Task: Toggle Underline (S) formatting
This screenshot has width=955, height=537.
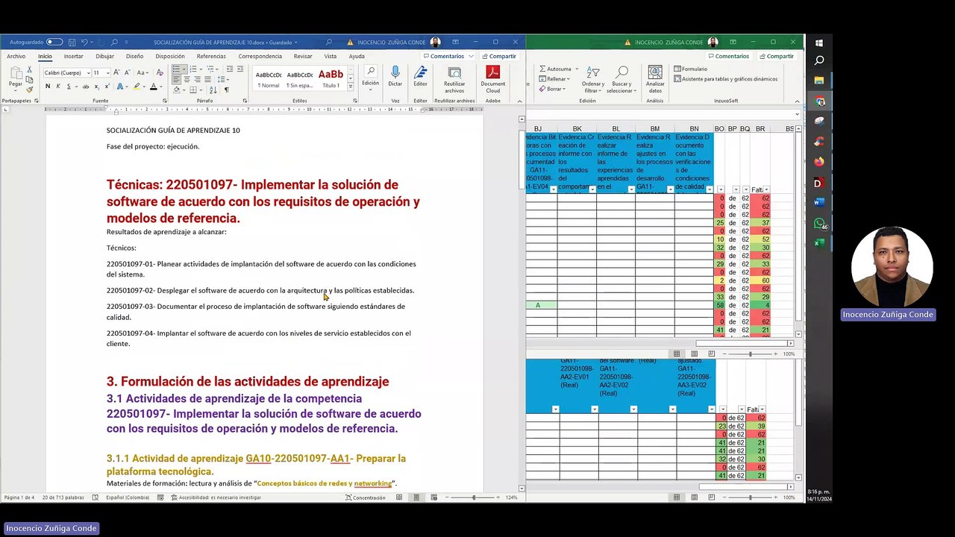Action: pyautogui.click(x=68, y=87)
